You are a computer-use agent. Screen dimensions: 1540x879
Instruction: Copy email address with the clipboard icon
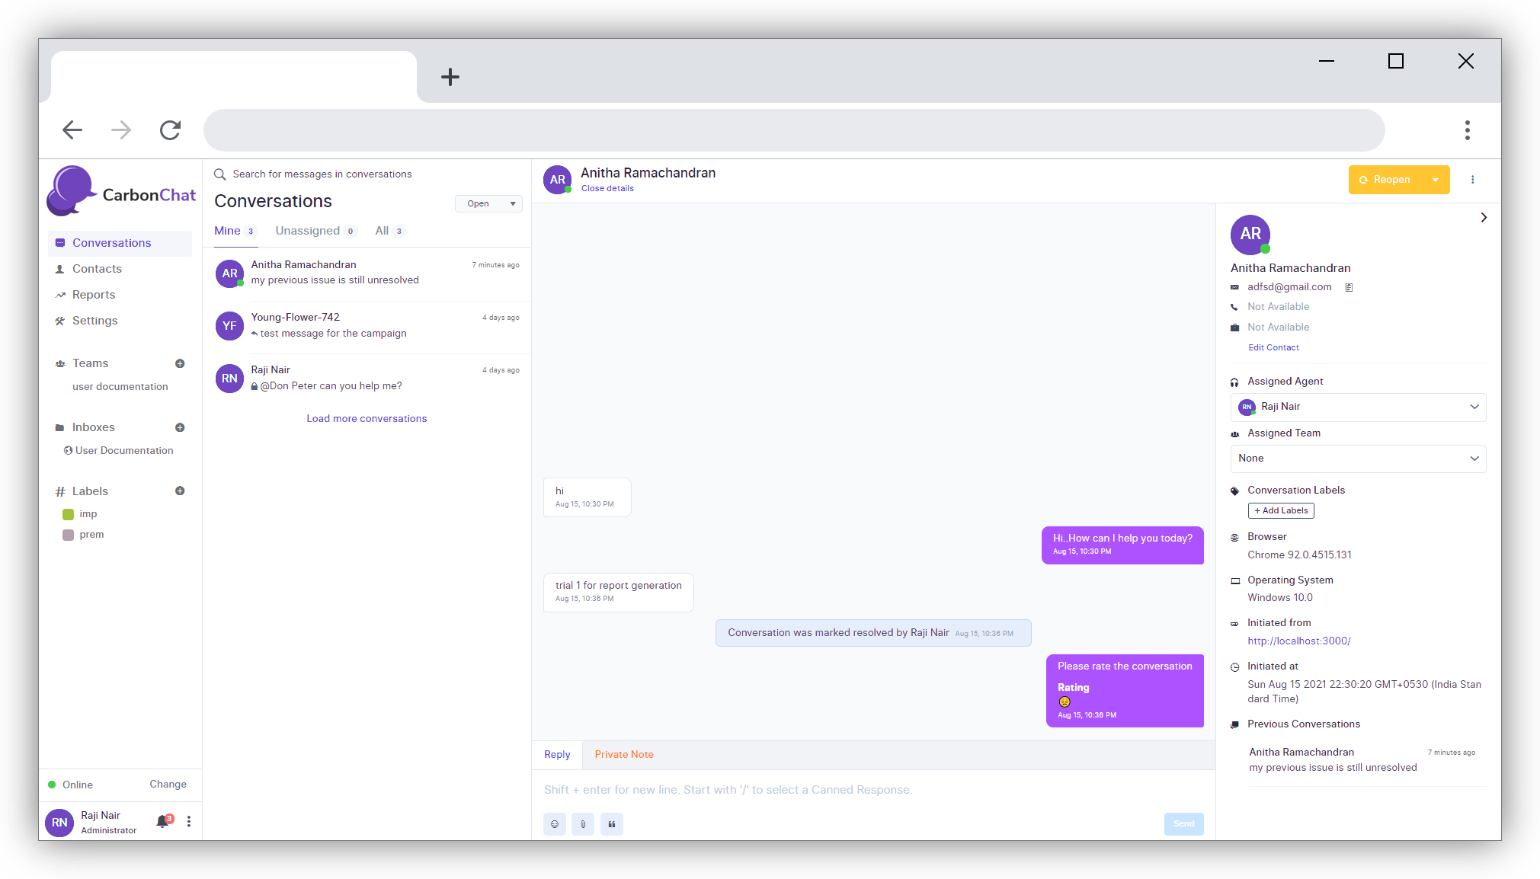tap(1349, 287)
